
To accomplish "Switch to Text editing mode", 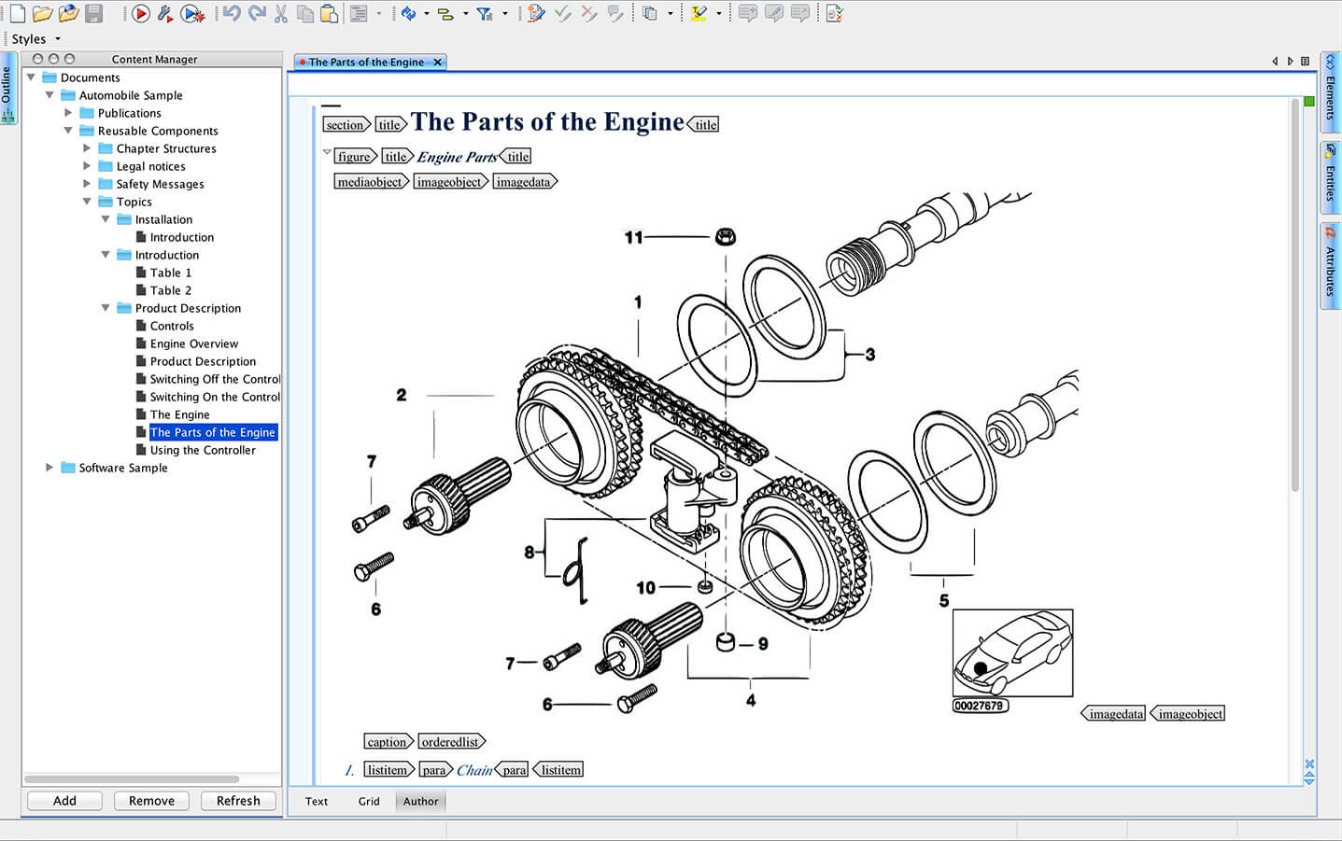I will click(x=316, y=801).
